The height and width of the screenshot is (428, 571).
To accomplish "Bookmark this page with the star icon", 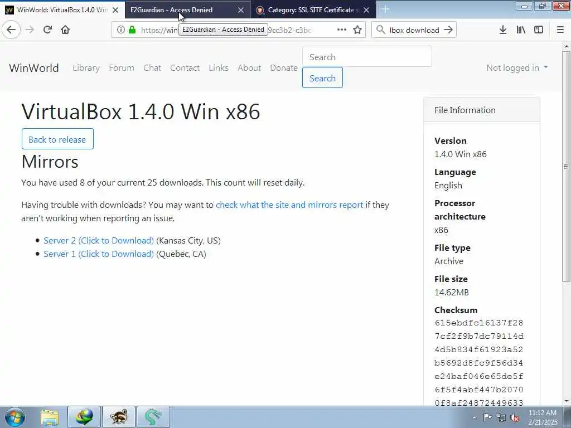I will pos(357,30).
